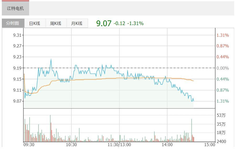Click the current price 9.07 at the top
This screenshot has height=149, width=236.
tap(104, 23)
